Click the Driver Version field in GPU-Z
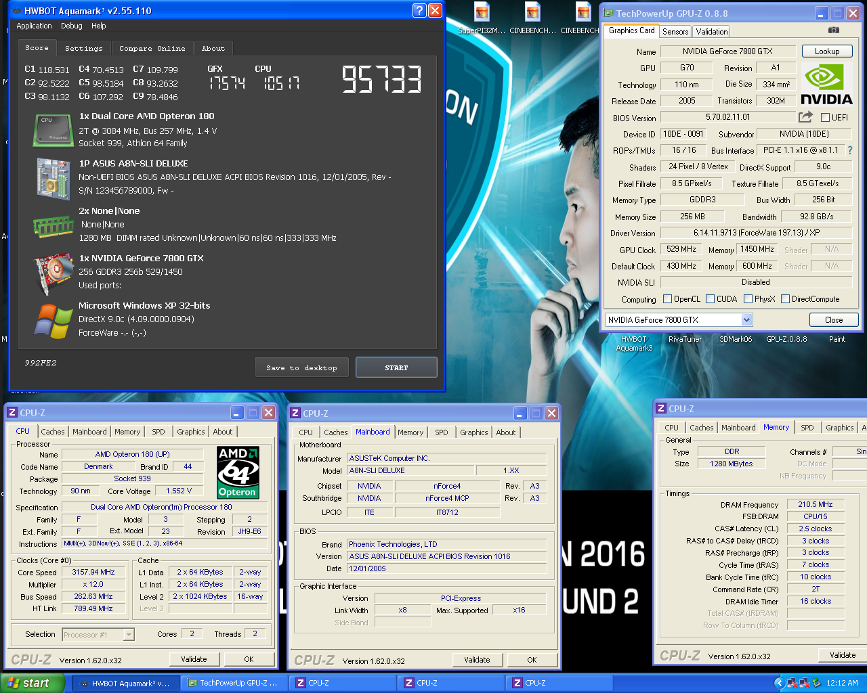867x693 pixels. click(757, 233)
